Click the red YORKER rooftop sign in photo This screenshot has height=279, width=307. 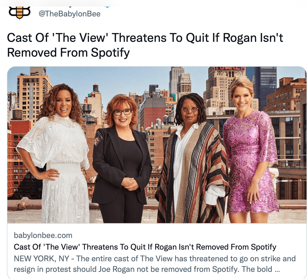230,68
